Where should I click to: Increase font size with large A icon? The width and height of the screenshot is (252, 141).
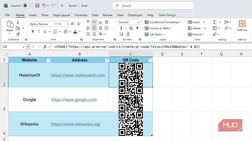(72, 24)
